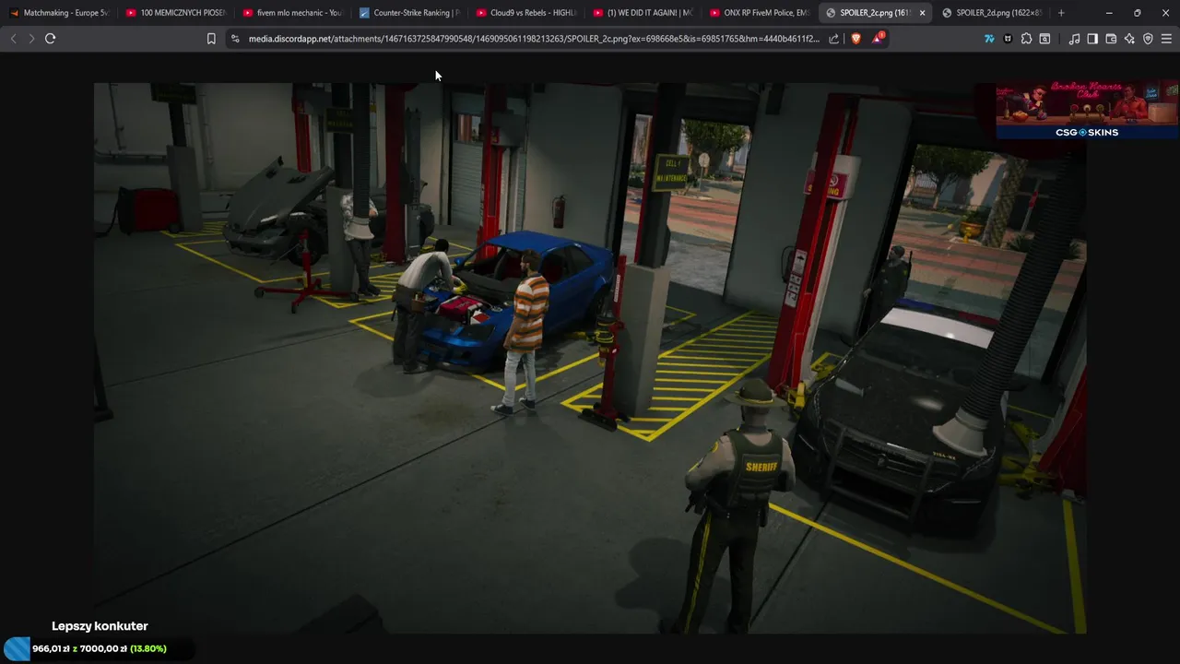1180x664 pixels.
Task: Open a new tab with plus button
Action: pyautogui.click(x=1061, y=13)
